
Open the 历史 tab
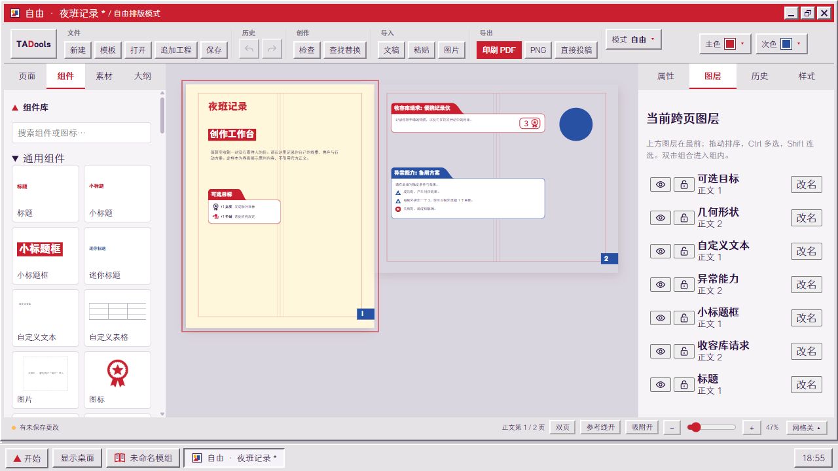click(x=759, y=76)
